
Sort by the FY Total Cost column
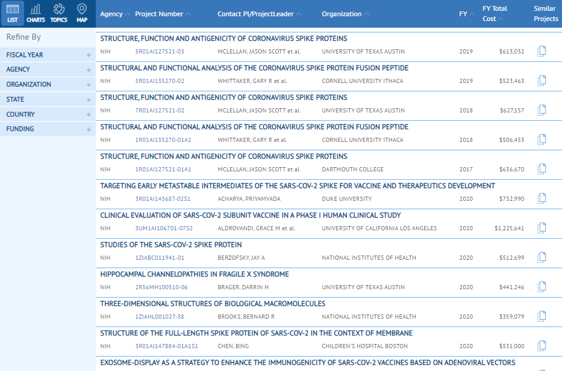click(x=495, y=14)
